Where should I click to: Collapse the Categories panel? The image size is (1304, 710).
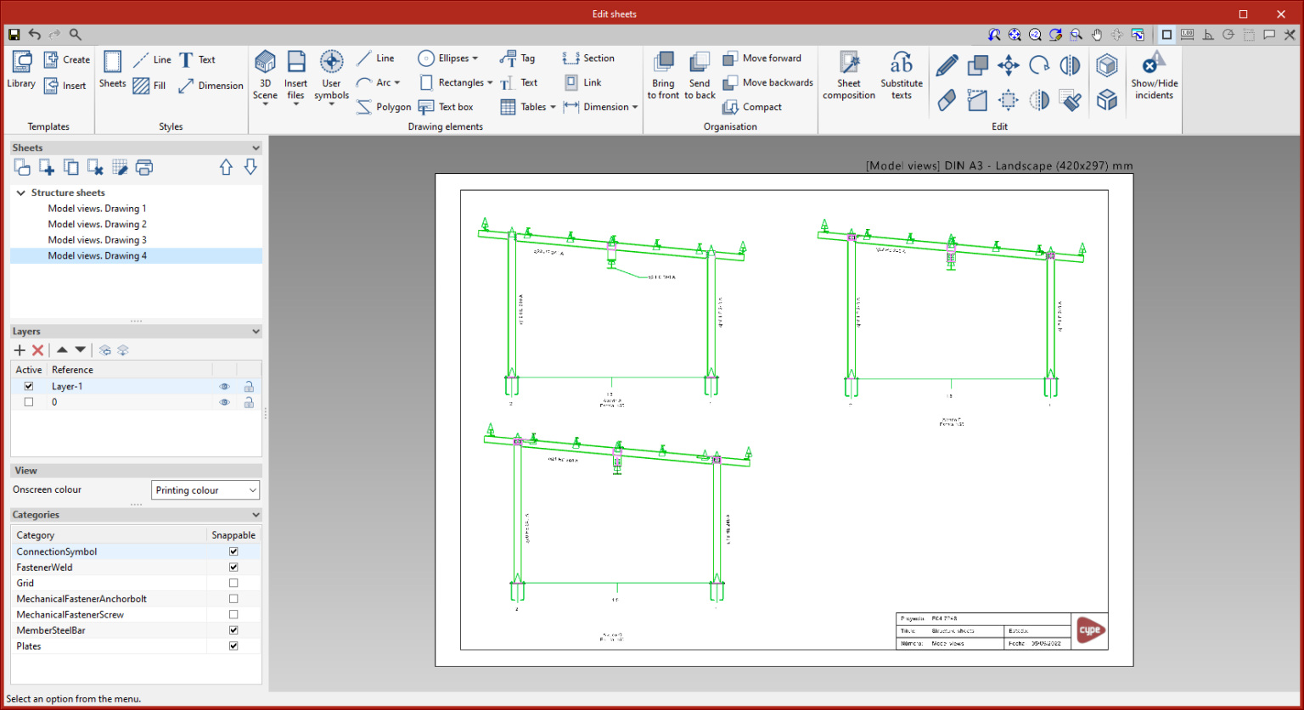(255, 515)
